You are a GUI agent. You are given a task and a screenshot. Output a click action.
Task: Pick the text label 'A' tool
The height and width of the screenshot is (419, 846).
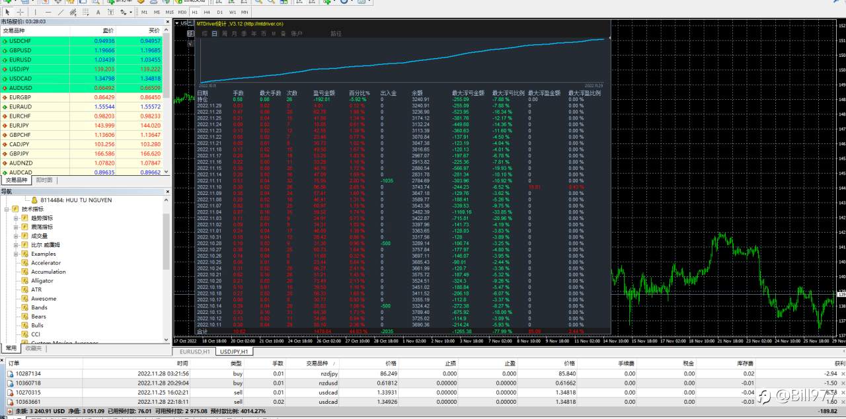click(98, 12)
